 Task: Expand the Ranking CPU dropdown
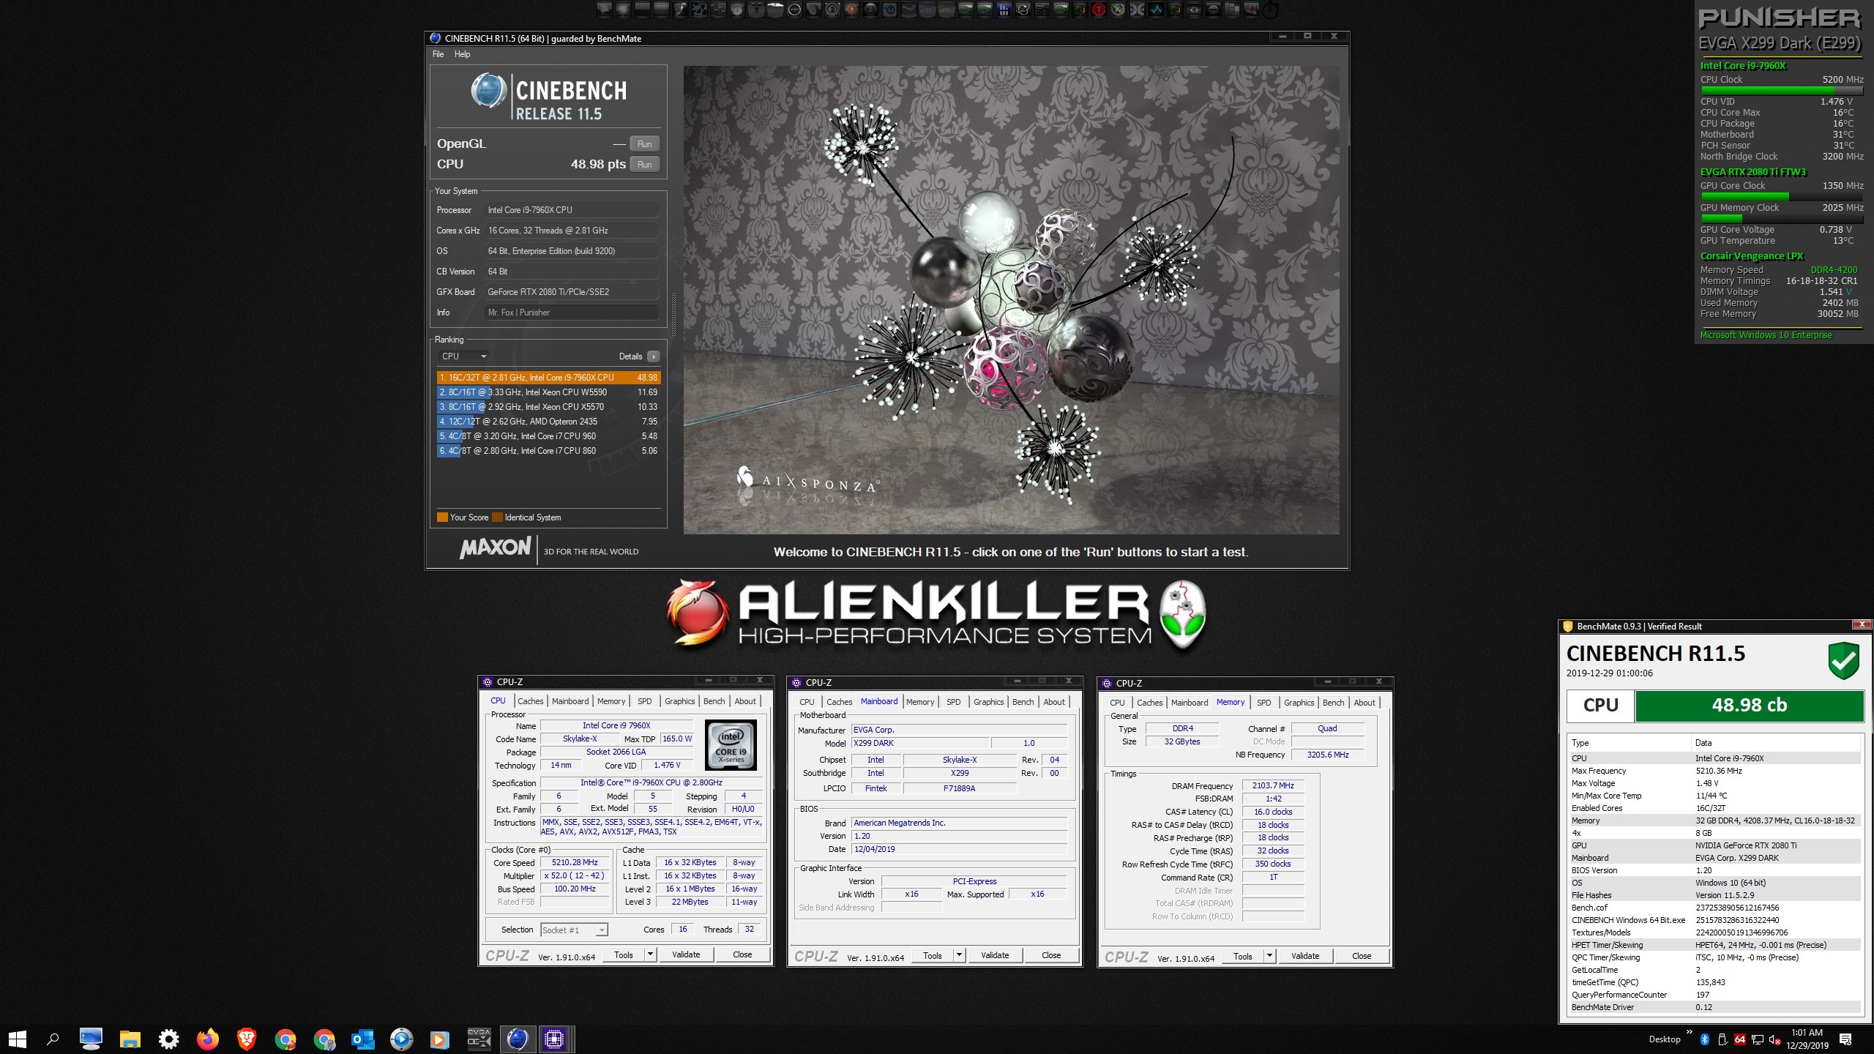(x=464, y=356)
